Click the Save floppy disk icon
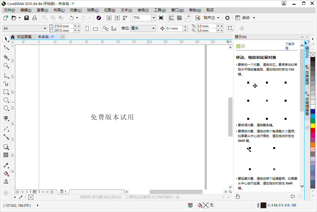Image resolution: width=317 pixels, height=212 pixels. point(27,18)
